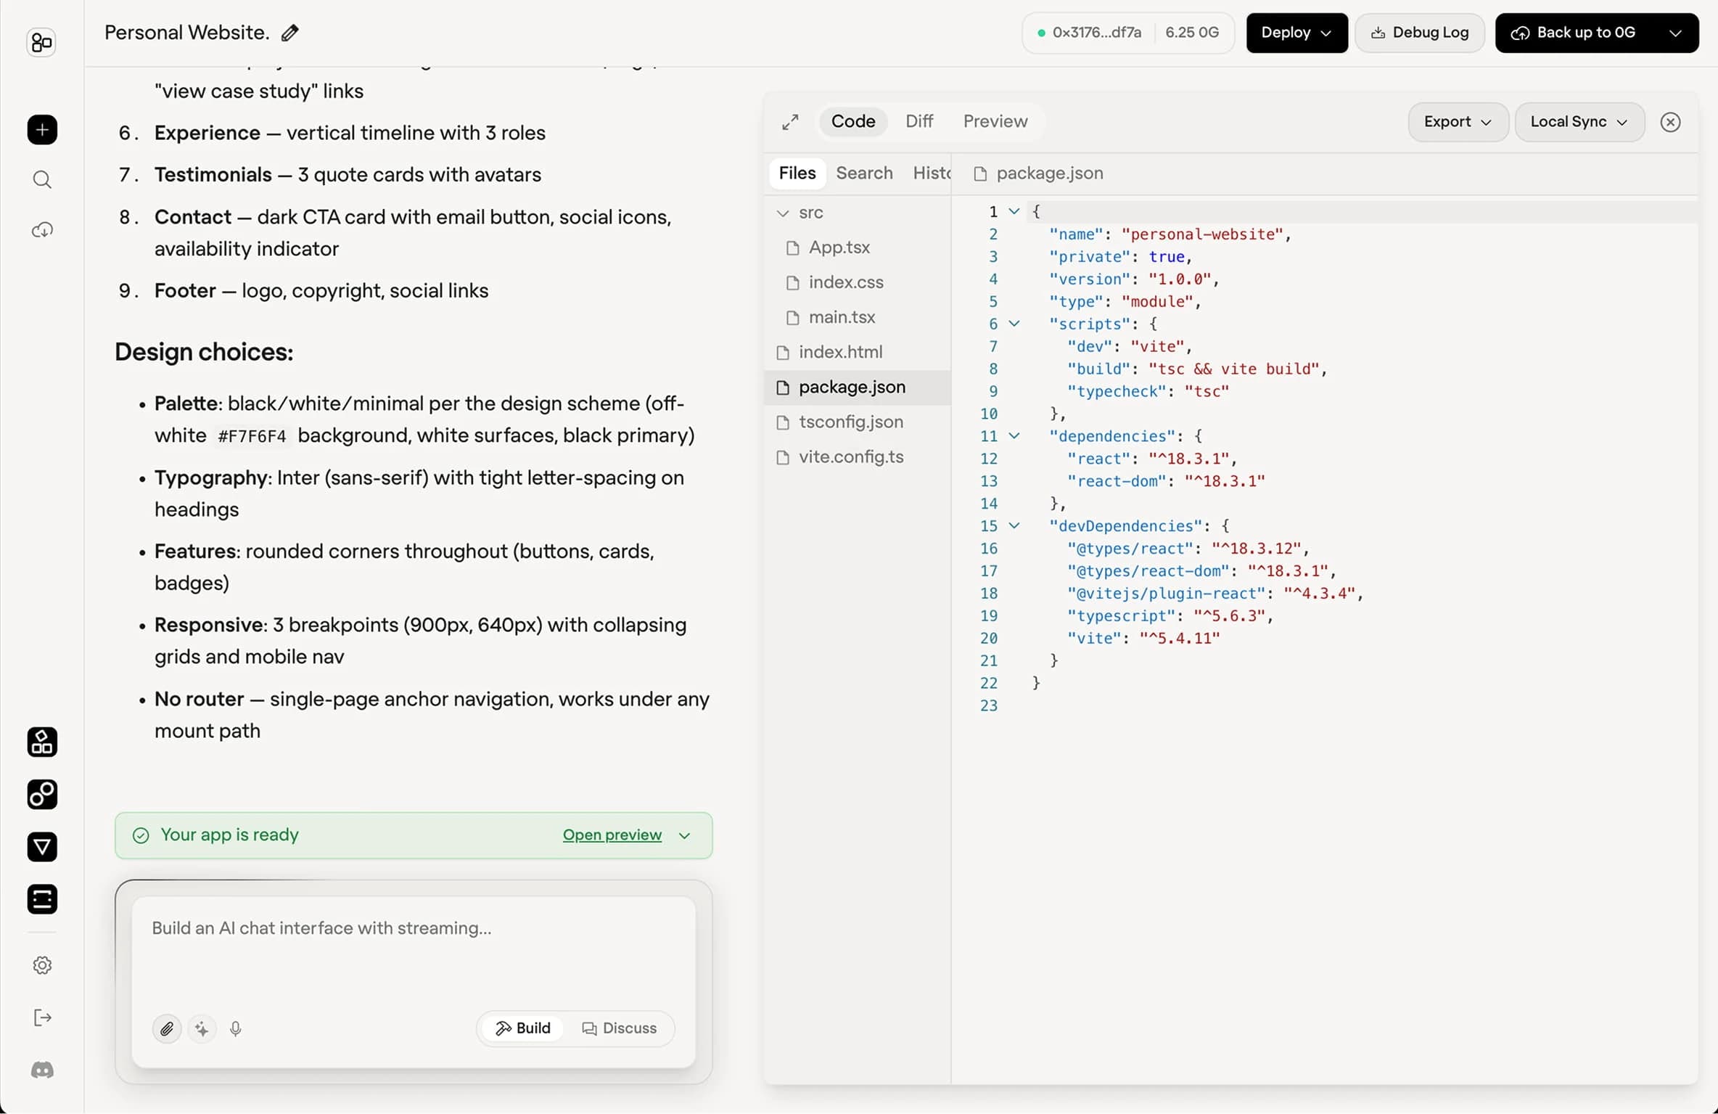Click the sparkle enhance prompt icon
This screenshot has height=1114, width=1718.
tap(202, 1028)
